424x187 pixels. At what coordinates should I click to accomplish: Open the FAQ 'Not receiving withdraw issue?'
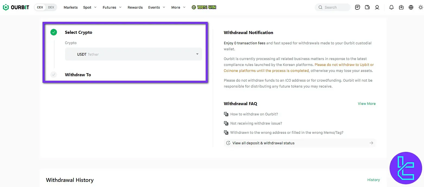(x=256, y=123)
